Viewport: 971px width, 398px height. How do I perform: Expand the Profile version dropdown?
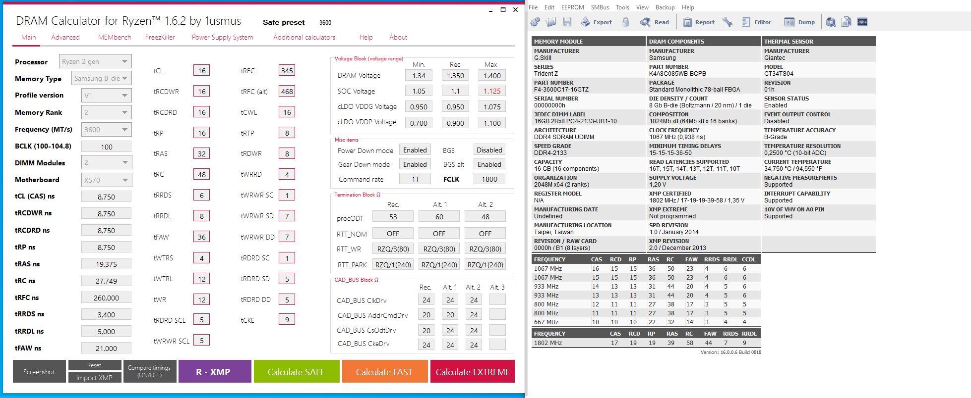pos(106,95)
